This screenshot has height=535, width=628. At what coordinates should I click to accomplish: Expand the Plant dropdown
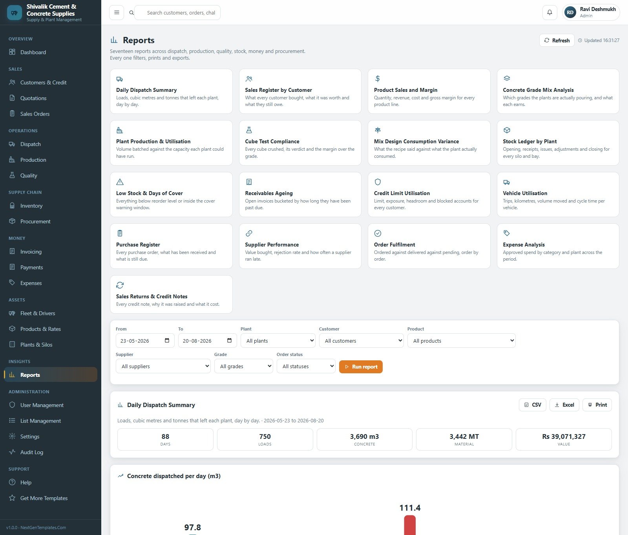(278, 341)
